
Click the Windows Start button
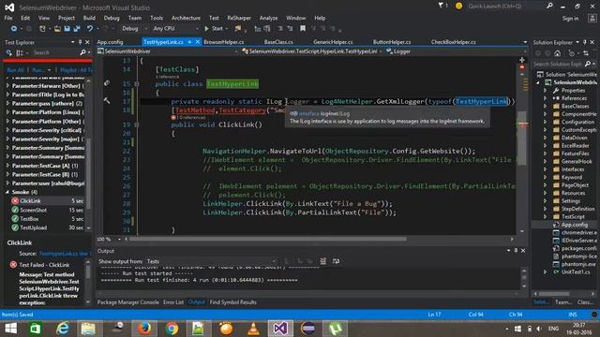(10, 329)
